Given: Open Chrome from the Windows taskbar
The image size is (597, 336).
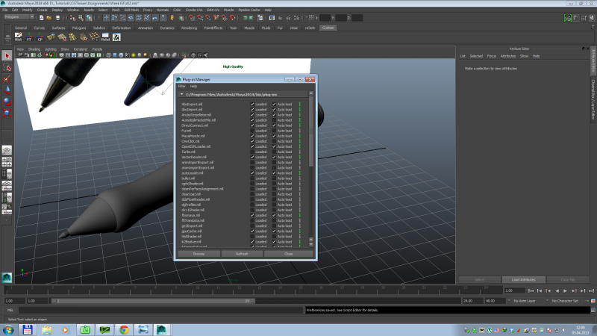Looking at the screenshot, I should coord(123,329).
